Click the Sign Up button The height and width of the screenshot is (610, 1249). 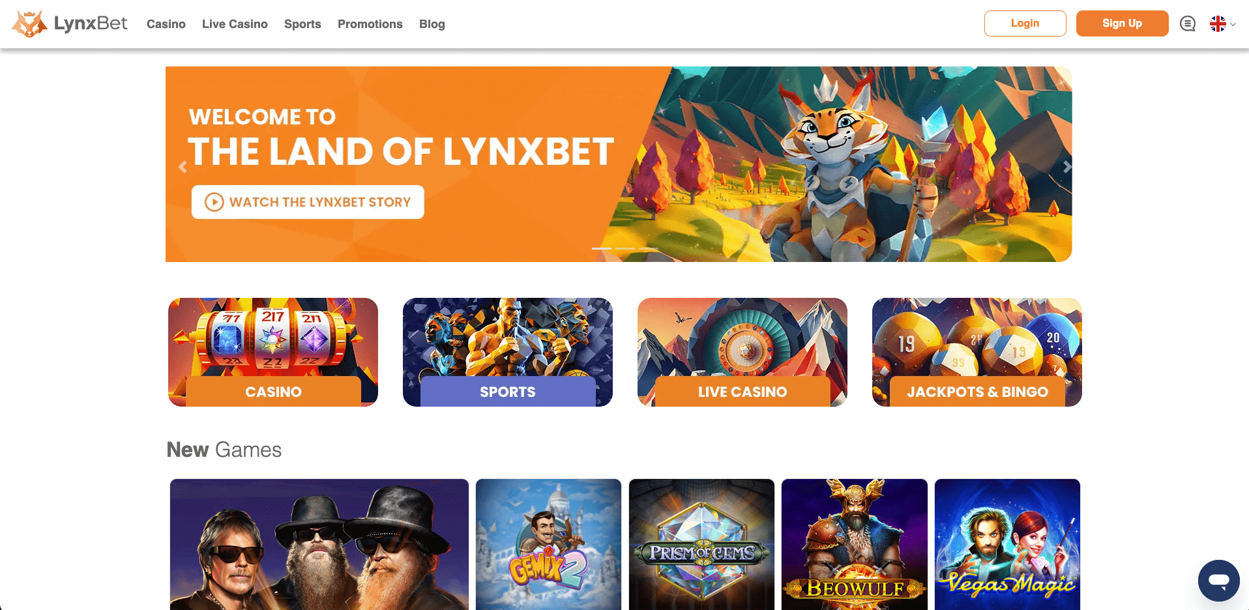click(1122, 23)
